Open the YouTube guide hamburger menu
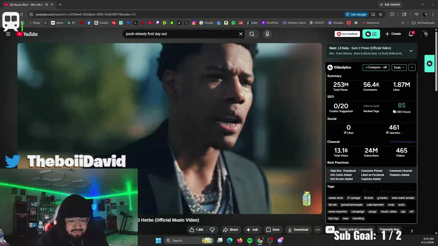The image size is (438, 246). [8, 34]
